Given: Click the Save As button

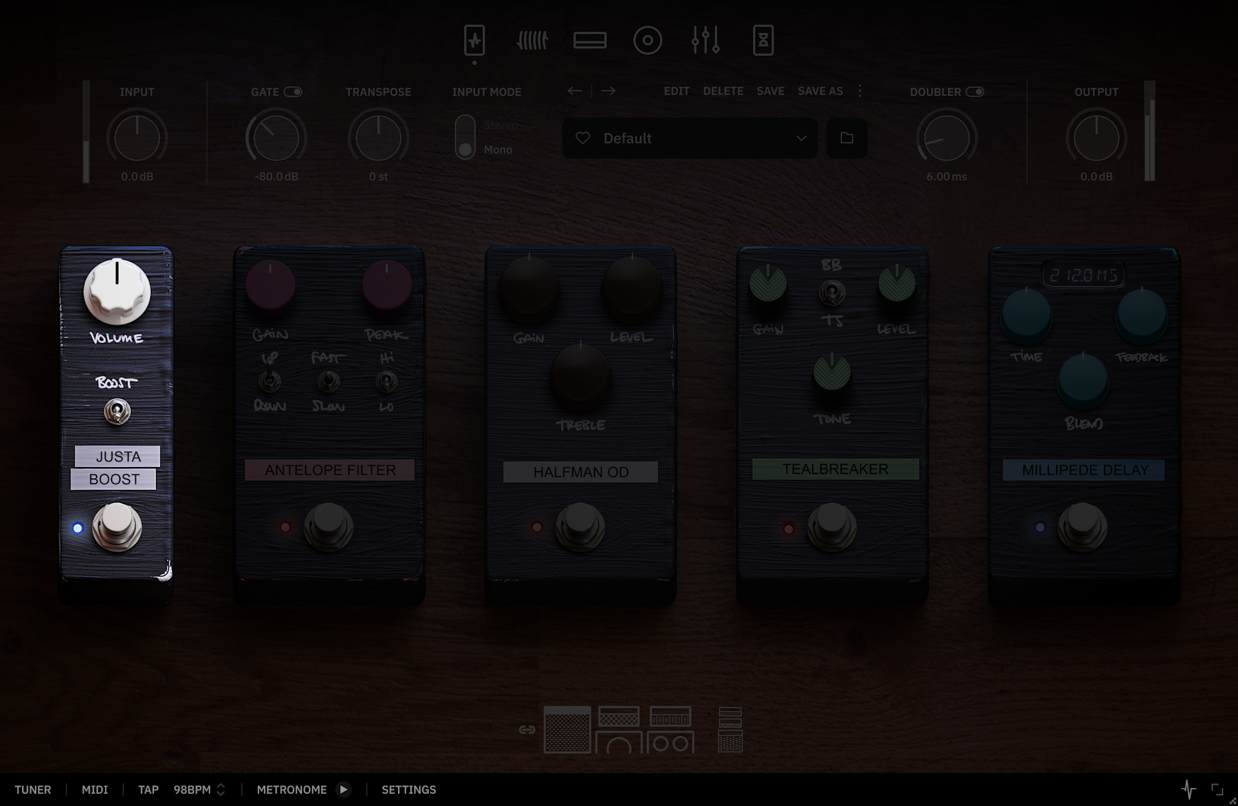Looking at the screenshot, I should coord(820,91).
